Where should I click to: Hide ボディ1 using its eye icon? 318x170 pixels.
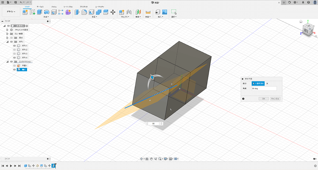(15, 46)
